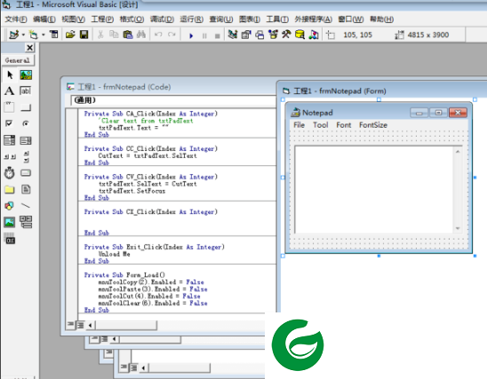The image size is (487, 379).
Task: Click the Undo toolbar arrow
Action: (158, 35)
